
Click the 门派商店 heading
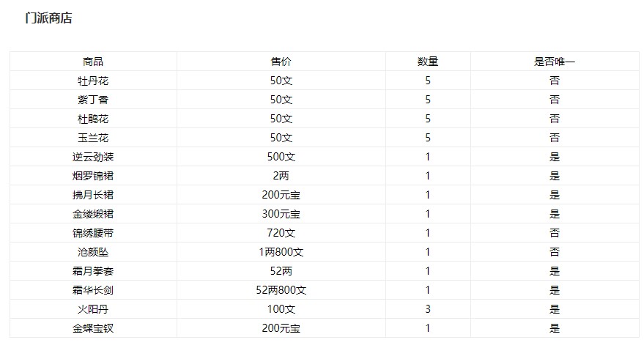(x=48, y=18)
